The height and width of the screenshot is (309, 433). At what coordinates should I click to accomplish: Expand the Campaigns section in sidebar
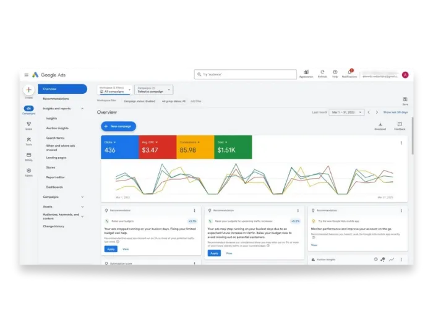pyautogui.click(x=82, y=197)
